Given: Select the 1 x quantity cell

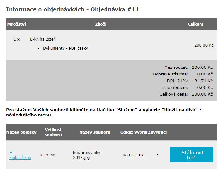Looking at the screenshot, I should pyautogui.click(x=17, y=39).
